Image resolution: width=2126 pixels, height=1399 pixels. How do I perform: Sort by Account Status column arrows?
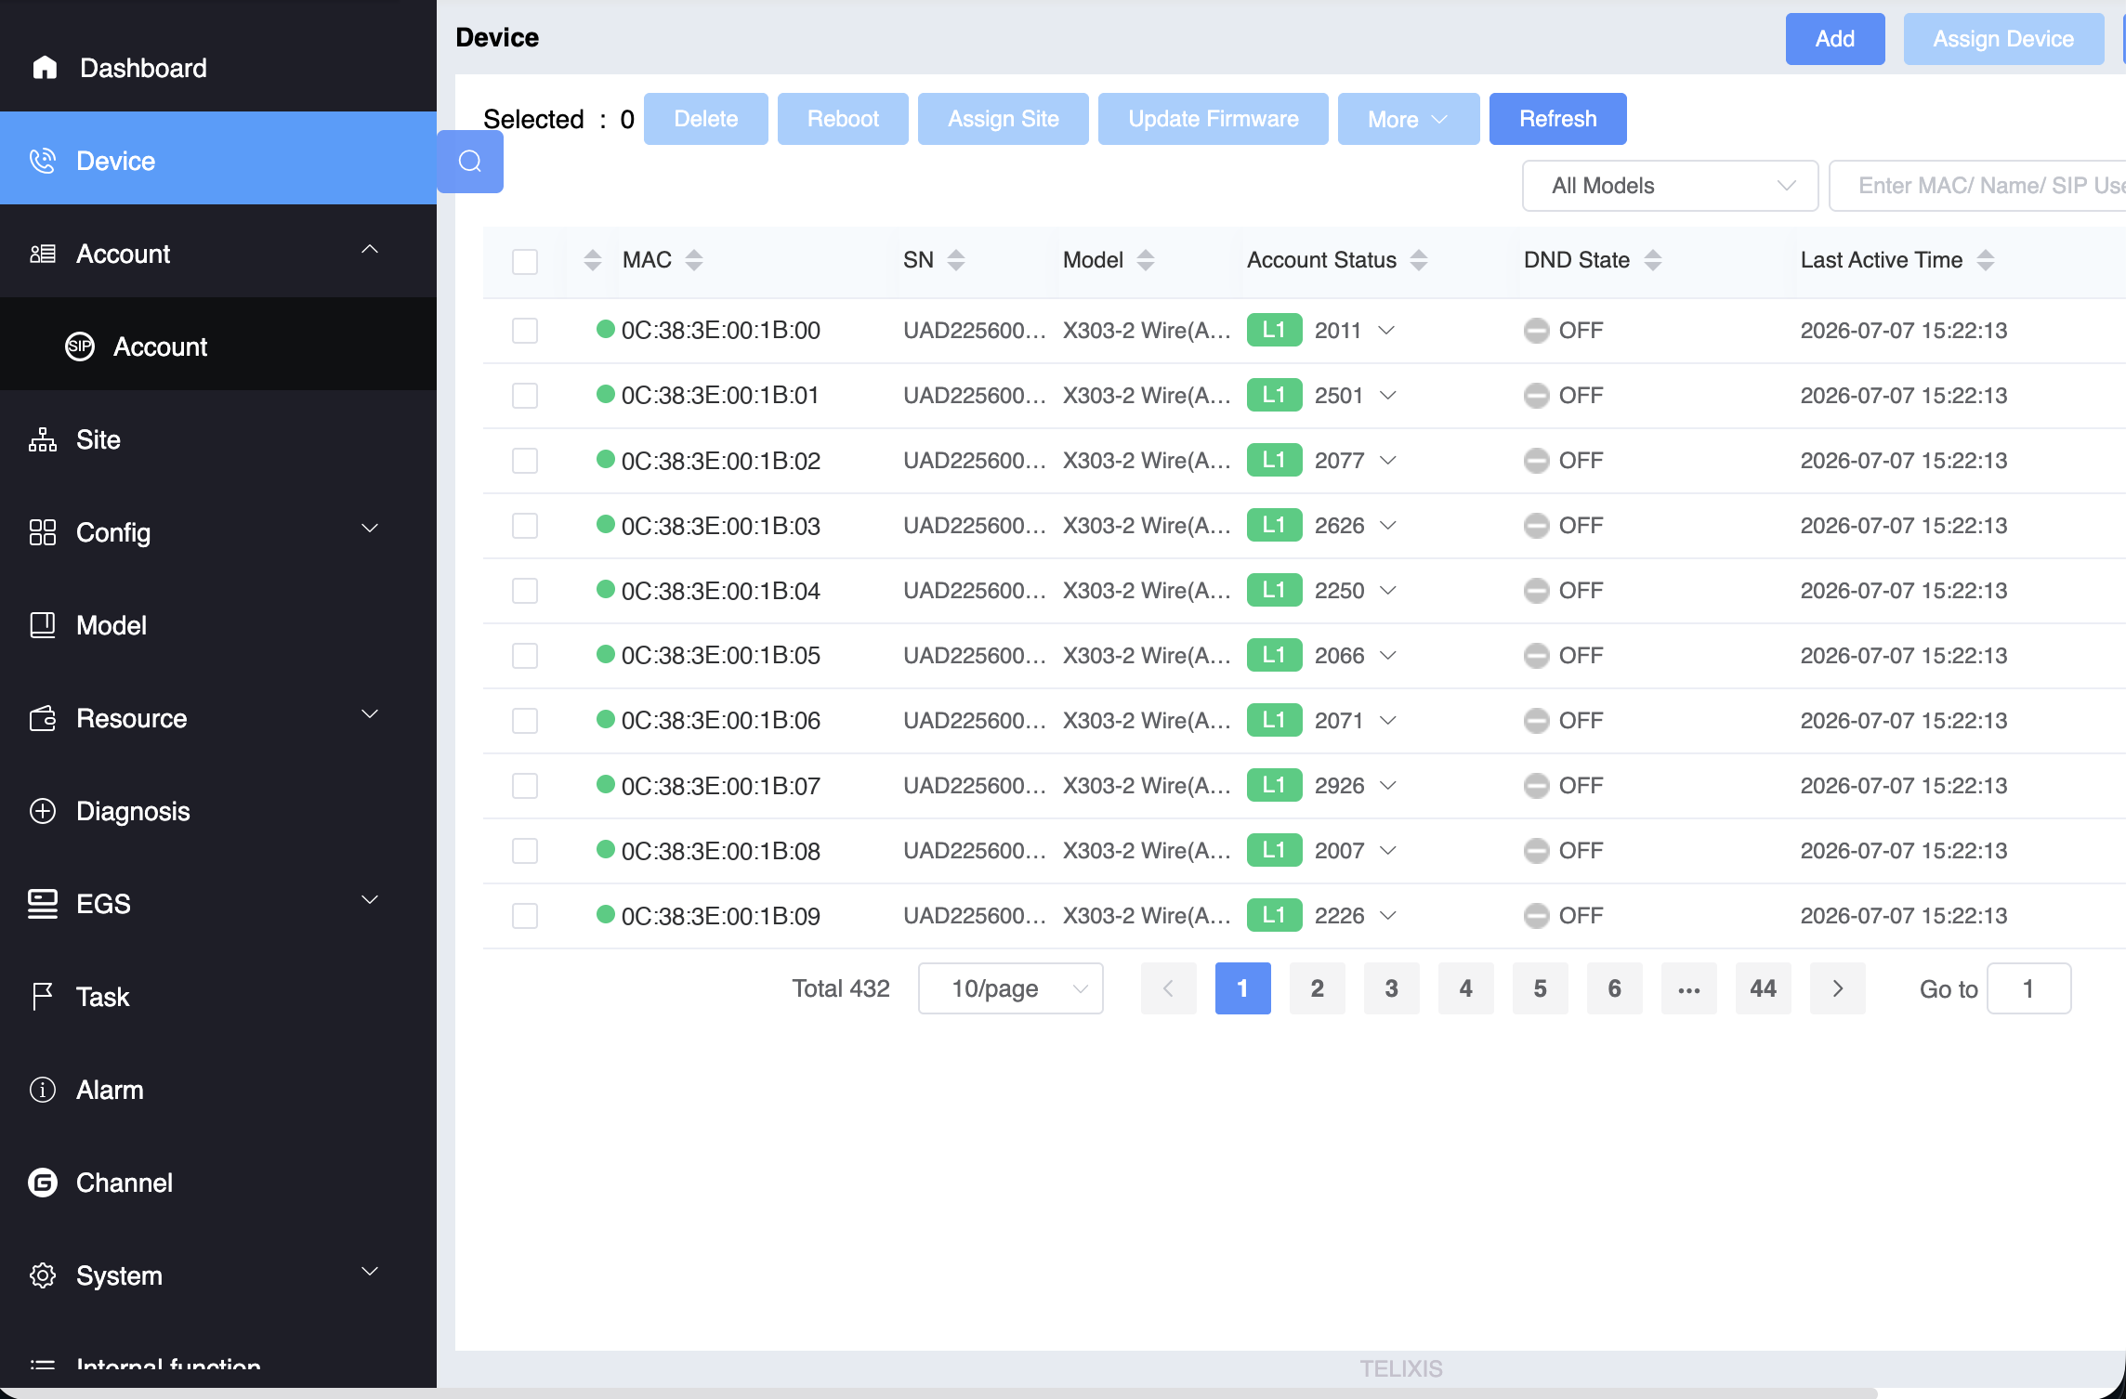(x=1419, y=260)
